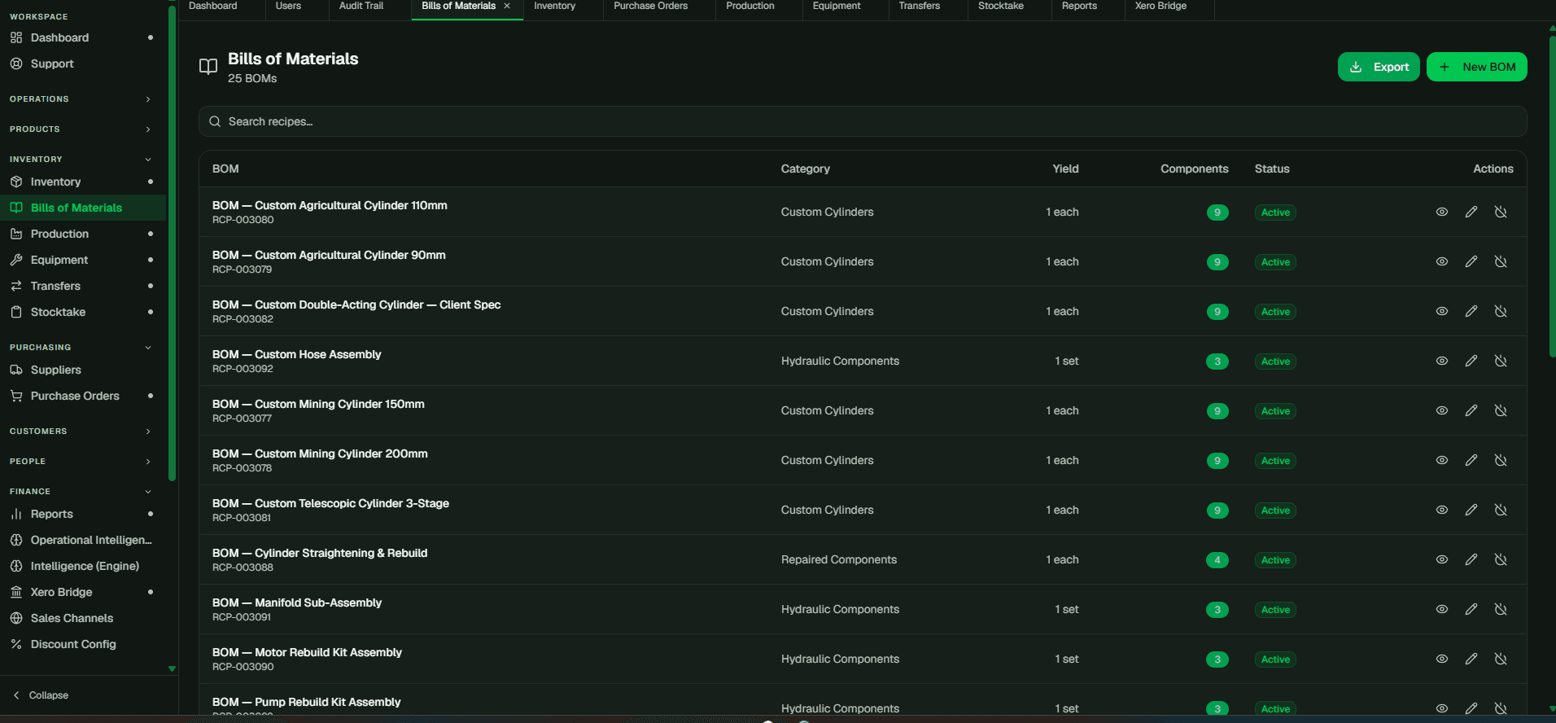Screen dimensions: 1556x723
Task: Edit the Custom Hose Assembly BOM
Action: click(1471, 361)
